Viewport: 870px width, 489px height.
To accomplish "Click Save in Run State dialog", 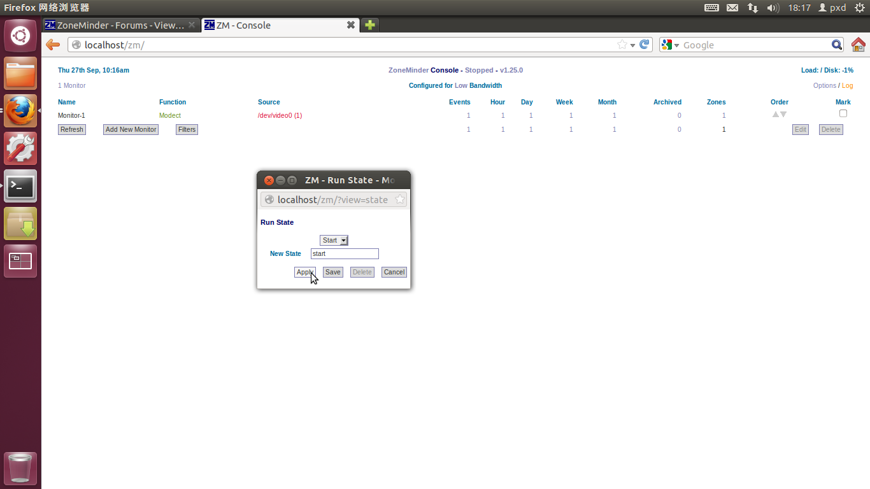I will [332, 272].
